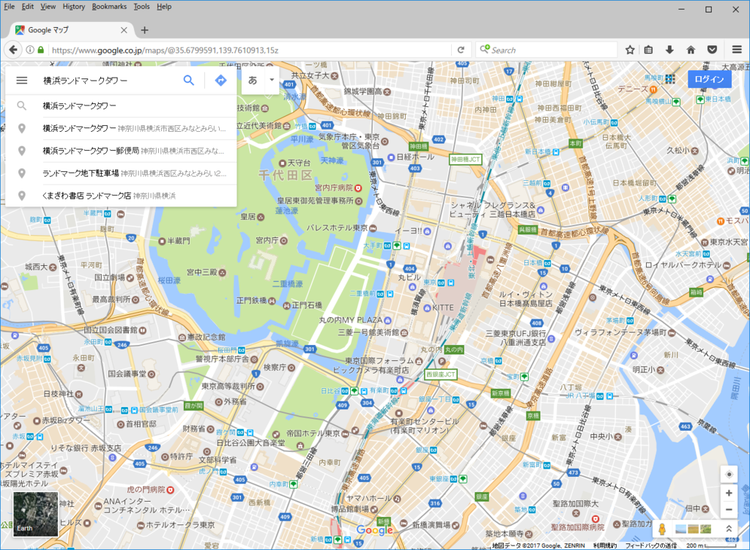
Task: Open directions with the blue arrow icon
Action: pos(220,81)
